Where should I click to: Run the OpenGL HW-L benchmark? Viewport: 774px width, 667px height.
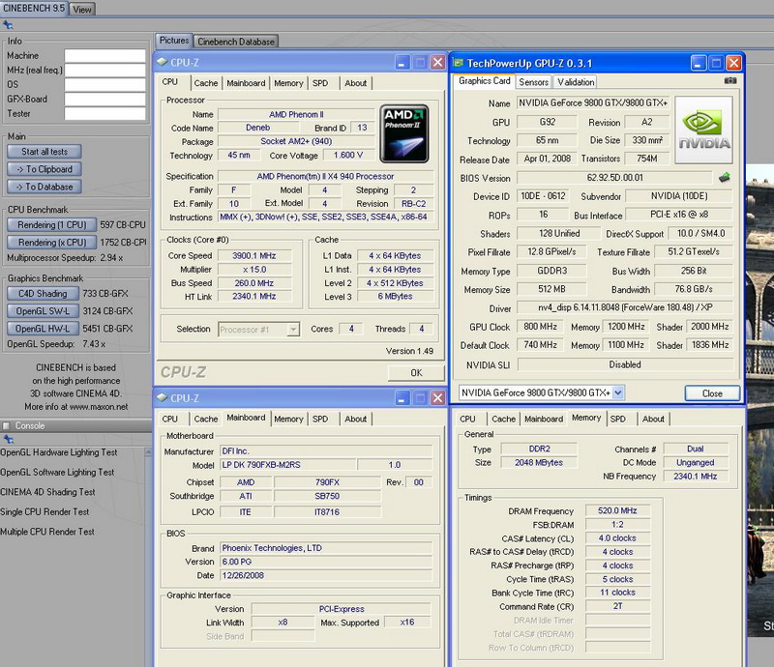pyautogui.click(x=44, y=328)
